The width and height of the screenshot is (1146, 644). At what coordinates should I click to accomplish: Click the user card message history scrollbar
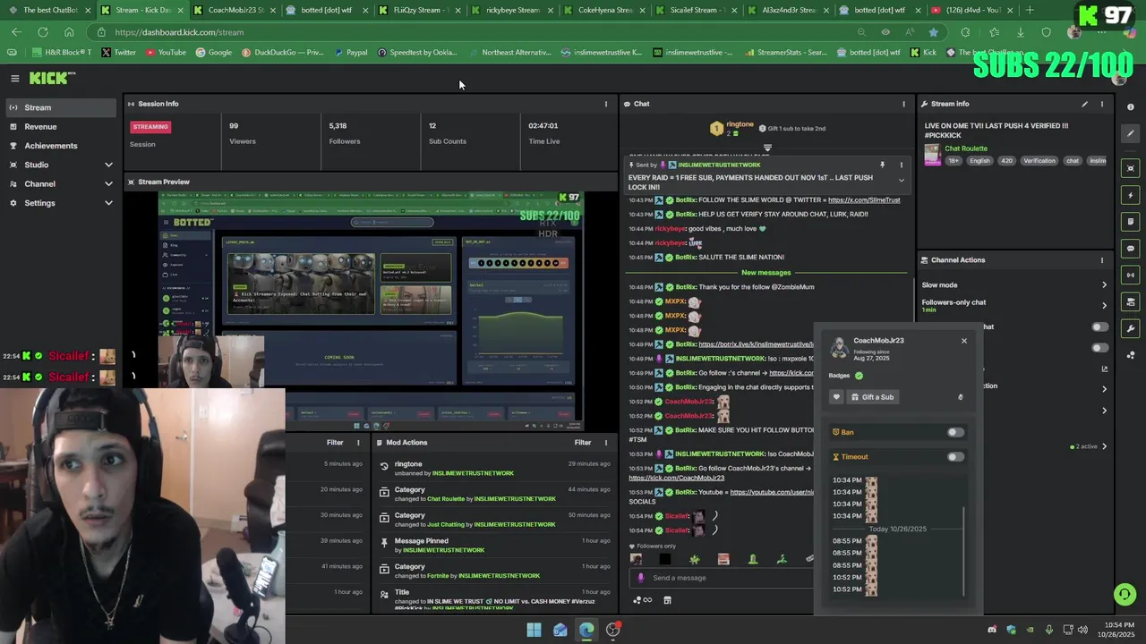(964, 551)
